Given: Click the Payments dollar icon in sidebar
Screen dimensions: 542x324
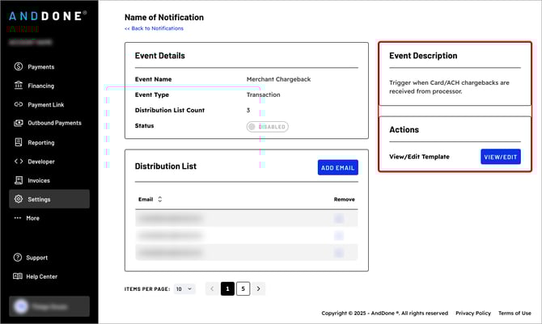Looking at the screenshot, I should point(19,66).
